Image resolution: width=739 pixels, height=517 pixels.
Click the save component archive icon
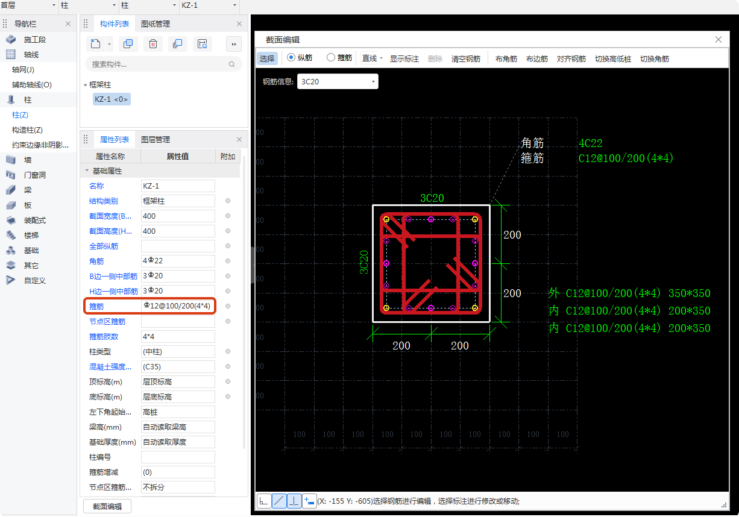click(203, 43)
